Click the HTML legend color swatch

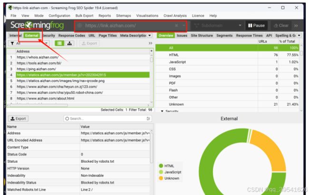click(161, 166)
